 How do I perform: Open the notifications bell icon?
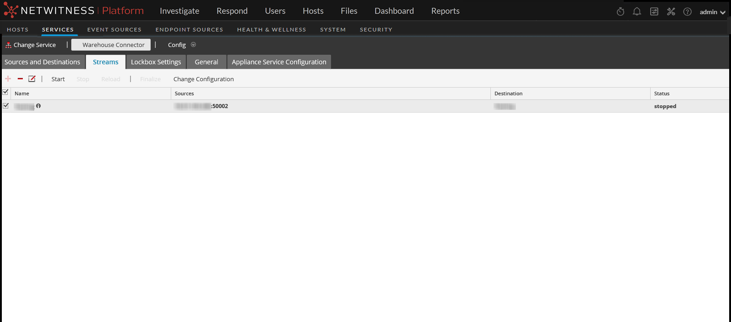coord(636,12)
